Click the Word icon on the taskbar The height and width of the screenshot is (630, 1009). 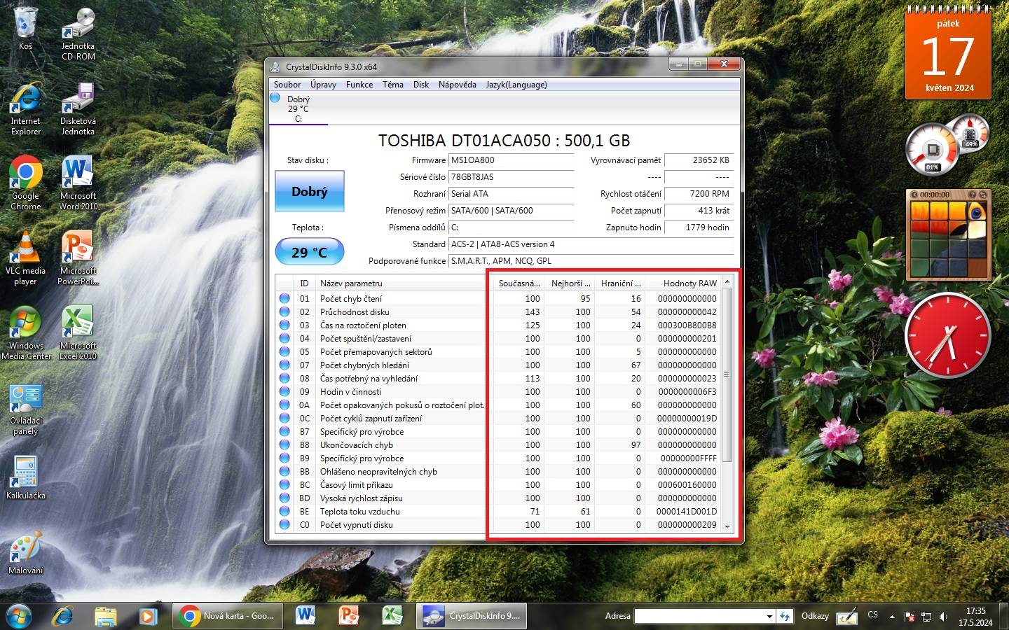point(306,616)
